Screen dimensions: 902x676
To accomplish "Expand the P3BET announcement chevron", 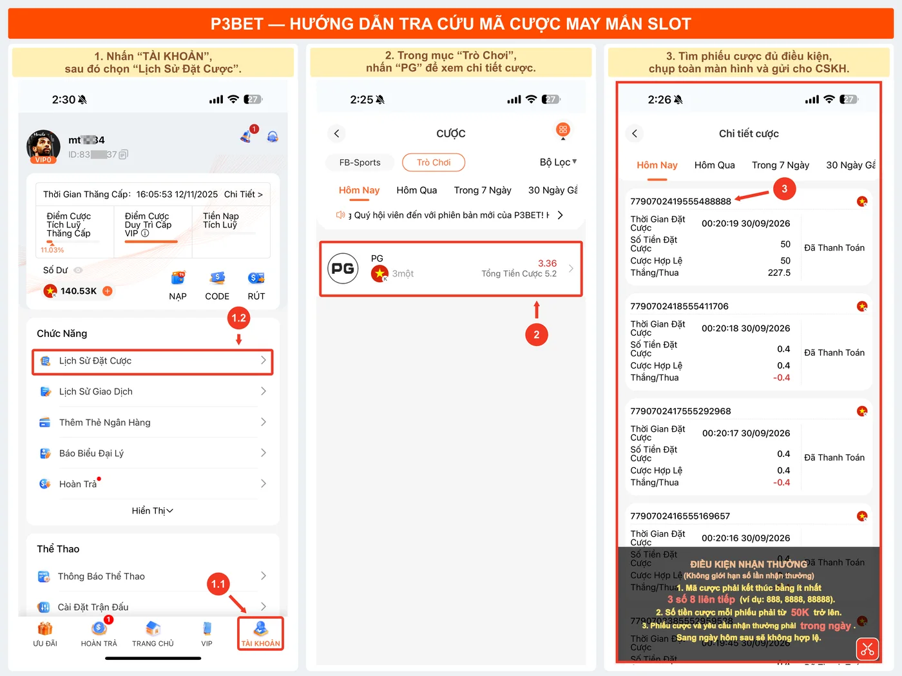I will tap(561, 215).
